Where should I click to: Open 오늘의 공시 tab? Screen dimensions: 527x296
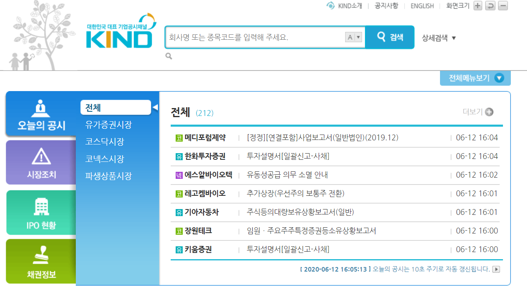[x=41, y=114]
